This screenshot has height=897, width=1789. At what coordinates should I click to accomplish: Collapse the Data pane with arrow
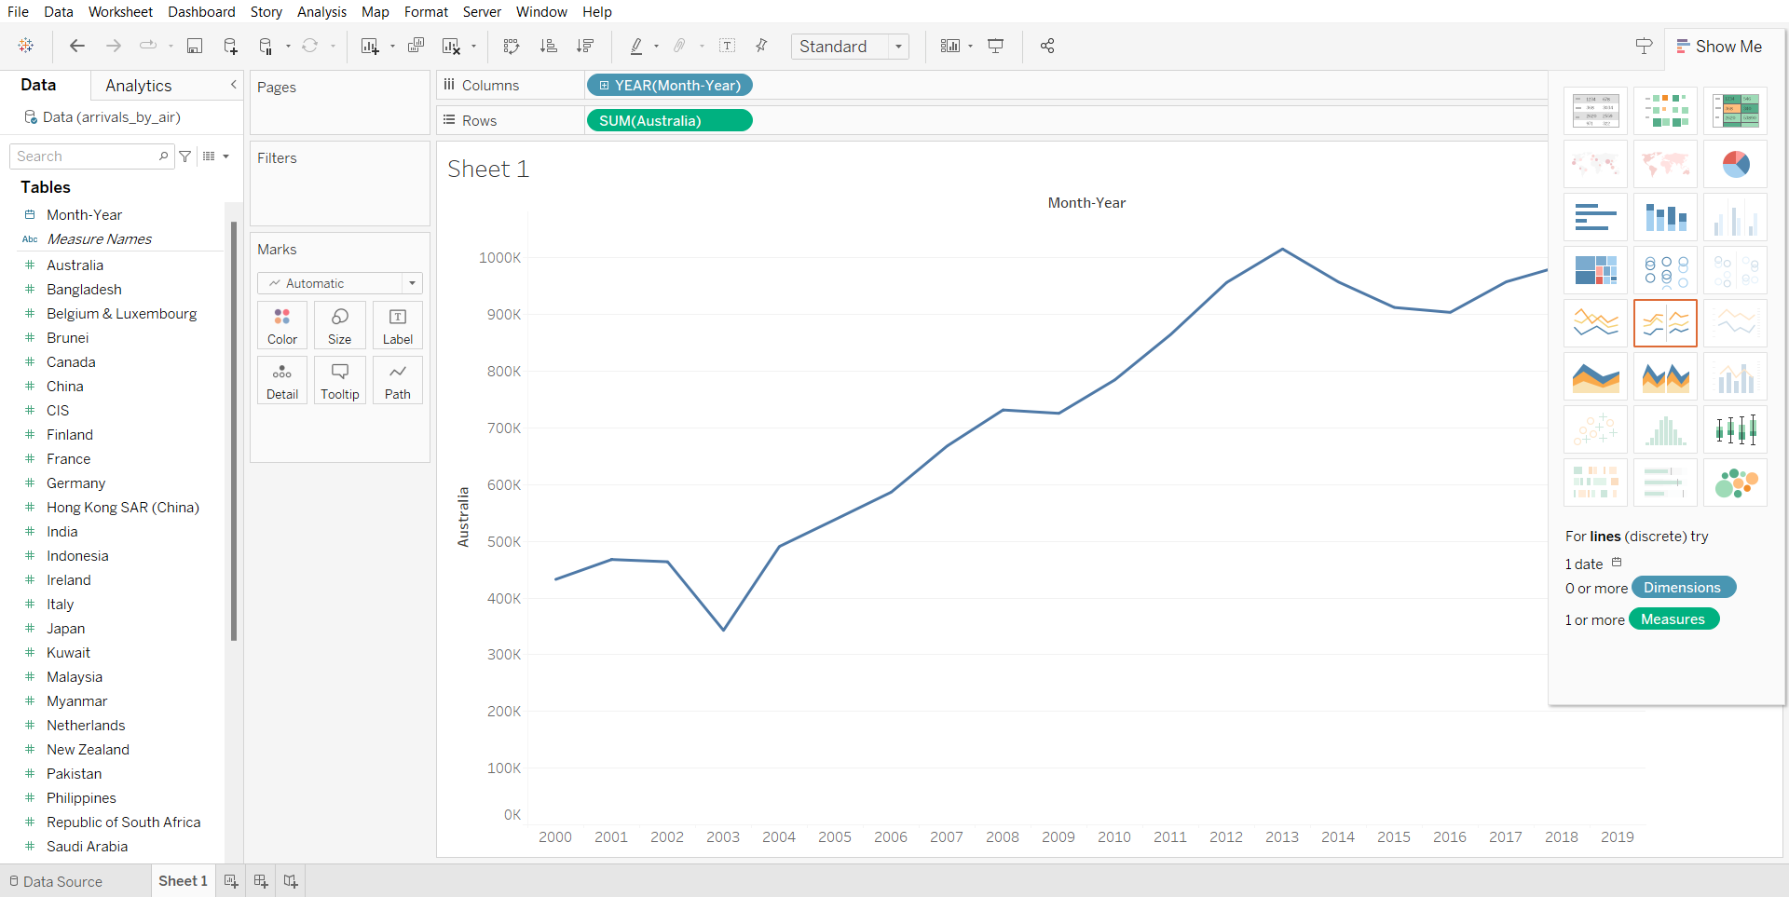233,85
